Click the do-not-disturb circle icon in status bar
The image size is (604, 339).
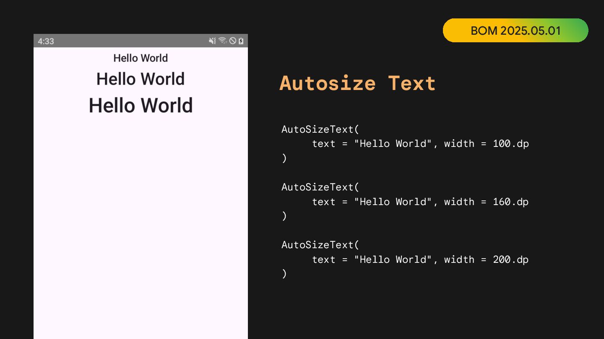[232, 41]
